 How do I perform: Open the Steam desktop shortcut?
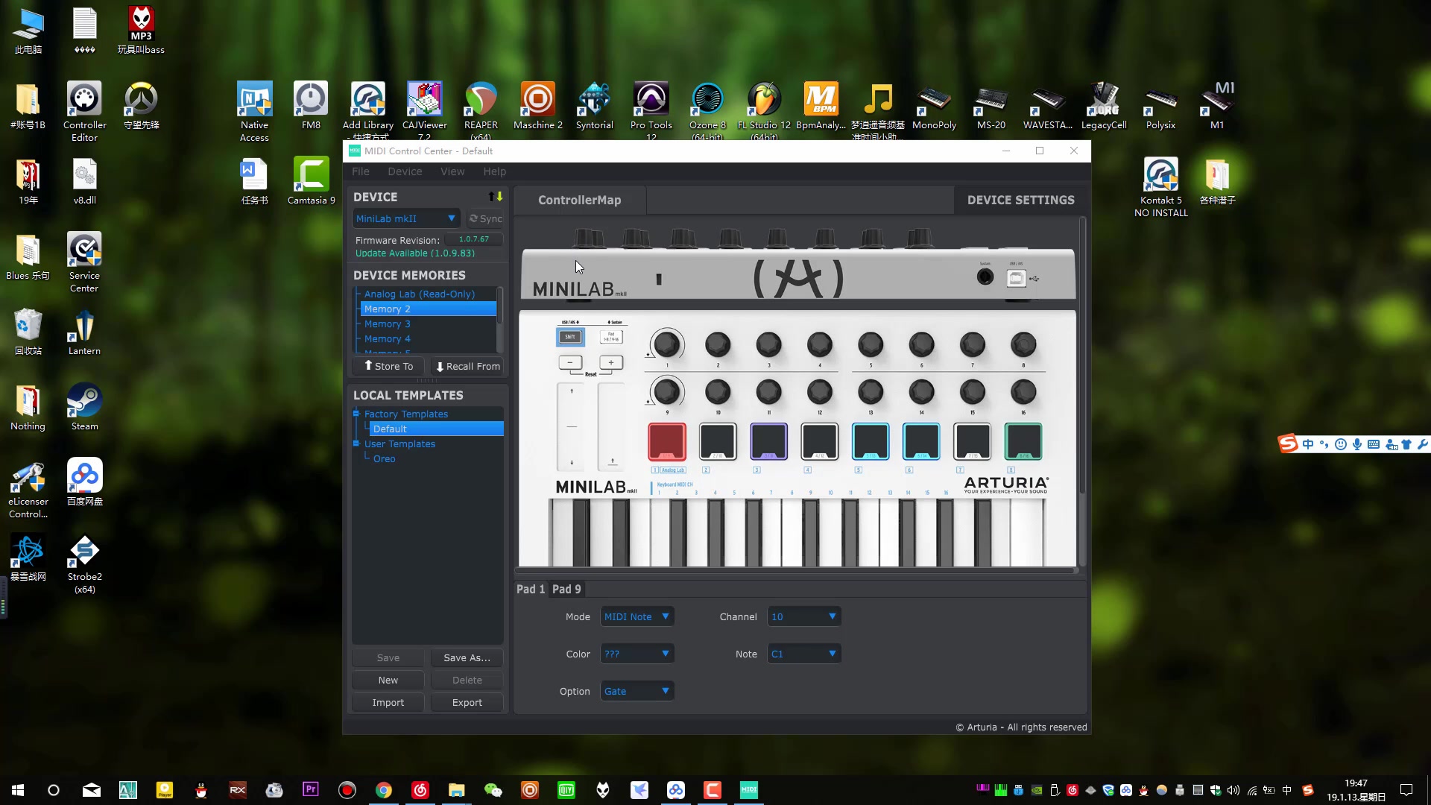(x=84, y=407)
